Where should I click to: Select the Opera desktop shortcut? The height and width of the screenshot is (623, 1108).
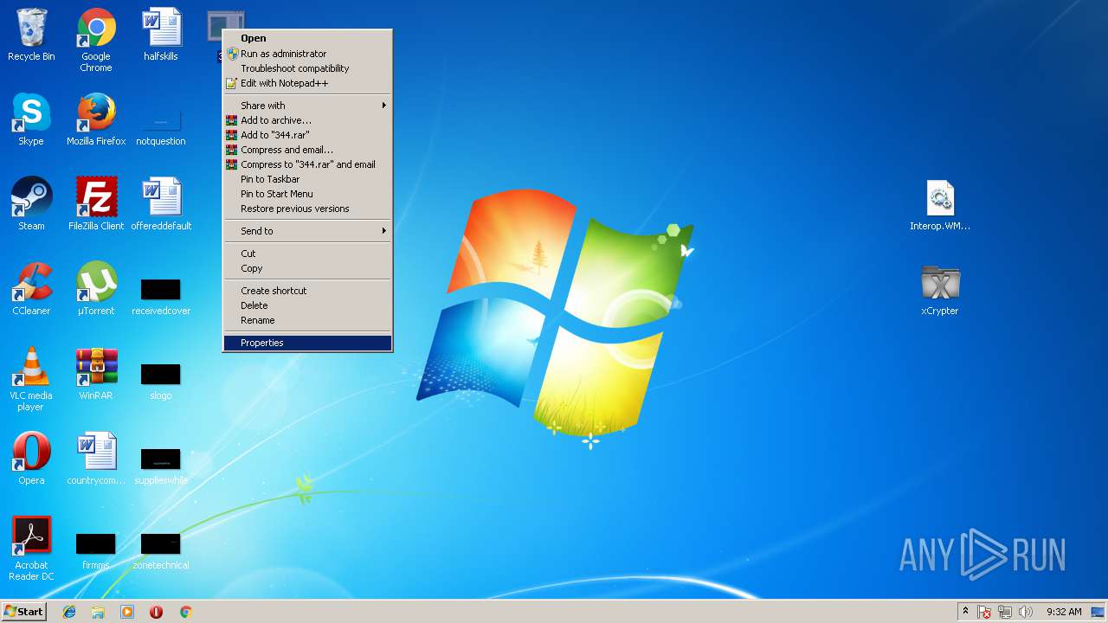coord(31,459)
